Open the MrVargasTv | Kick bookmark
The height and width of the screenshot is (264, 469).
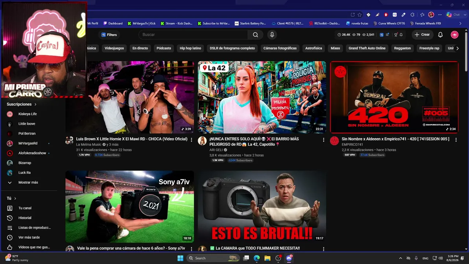[x=141, y=23]
